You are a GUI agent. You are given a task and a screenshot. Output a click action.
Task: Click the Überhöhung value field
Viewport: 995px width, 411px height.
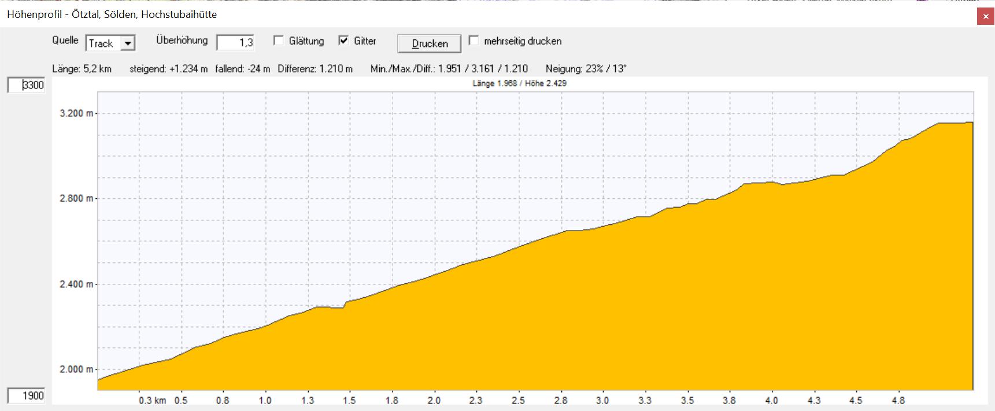[x=235, y=43]
